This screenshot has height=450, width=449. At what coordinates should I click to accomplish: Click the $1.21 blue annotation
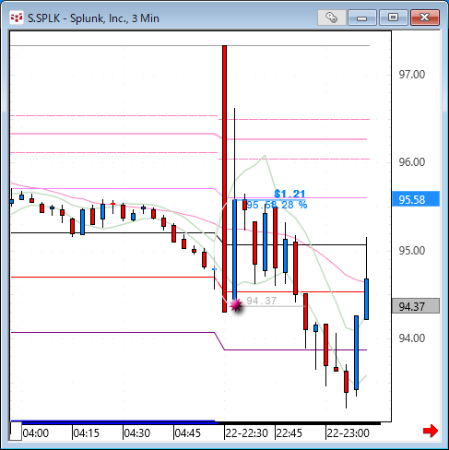coord(289,194)
